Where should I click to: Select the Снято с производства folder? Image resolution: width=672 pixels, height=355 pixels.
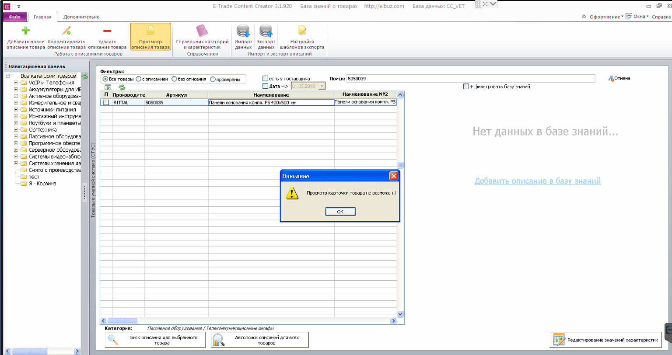click(55, 170)
